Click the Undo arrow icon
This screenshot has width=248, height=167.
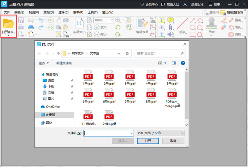[x=41, y=20]
